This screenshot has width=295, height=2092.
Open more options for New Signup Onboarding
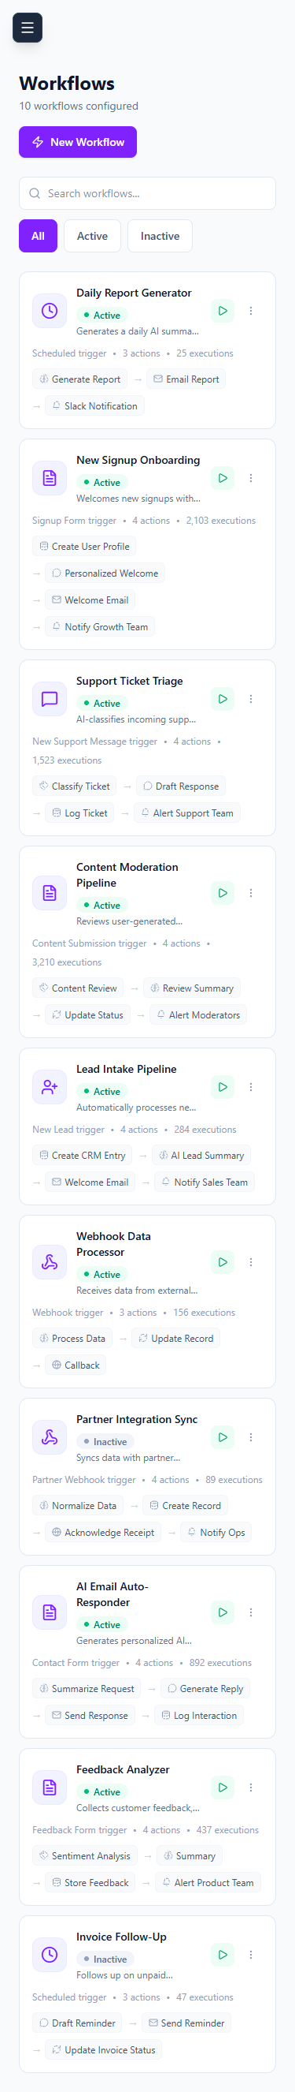250,478
